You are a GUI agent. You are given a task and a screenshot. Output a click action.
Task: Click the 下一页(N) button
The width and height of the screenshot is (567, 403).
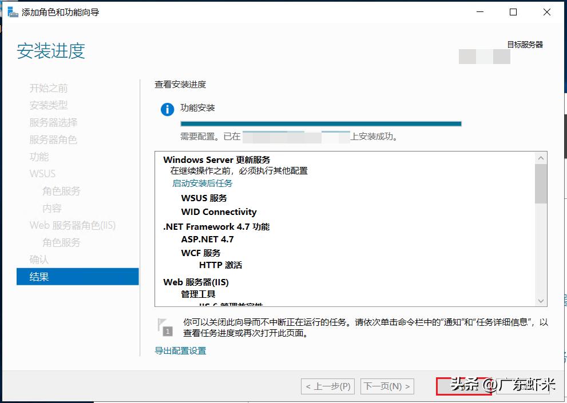[x=387, y=386]
